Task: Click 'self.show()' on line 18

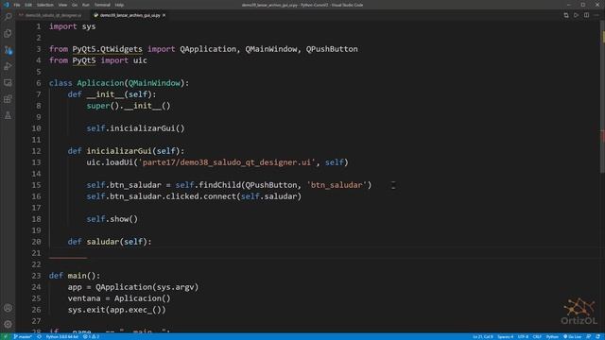Action: pos(112,219)
